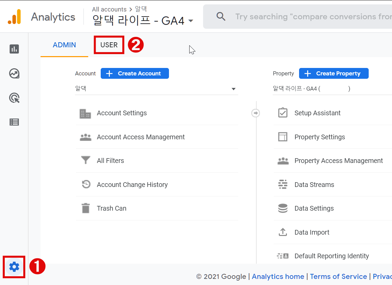Screen dimensions: 392x285
Task: Click the All Filters funnel icon
Action: tap(85, 160)
